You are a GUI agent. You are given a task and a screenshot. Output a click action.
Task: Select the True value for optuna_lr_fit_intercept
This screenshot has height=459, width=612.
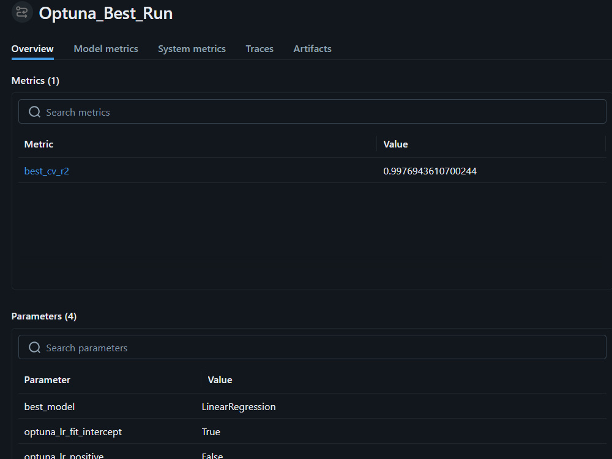click(211, 431)
